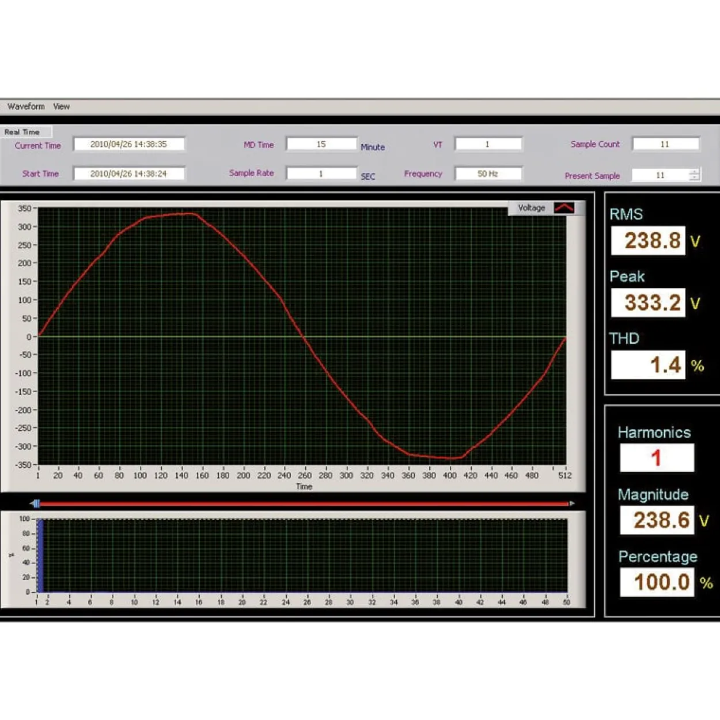Click the "Percentage" label
This screenshot has width=720, height=720.
(x=658, y=557)
